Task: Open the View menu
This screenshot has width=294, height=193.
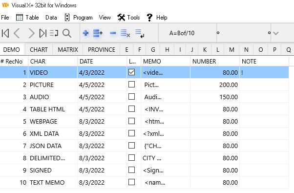Action: click(x=105, y=18)
